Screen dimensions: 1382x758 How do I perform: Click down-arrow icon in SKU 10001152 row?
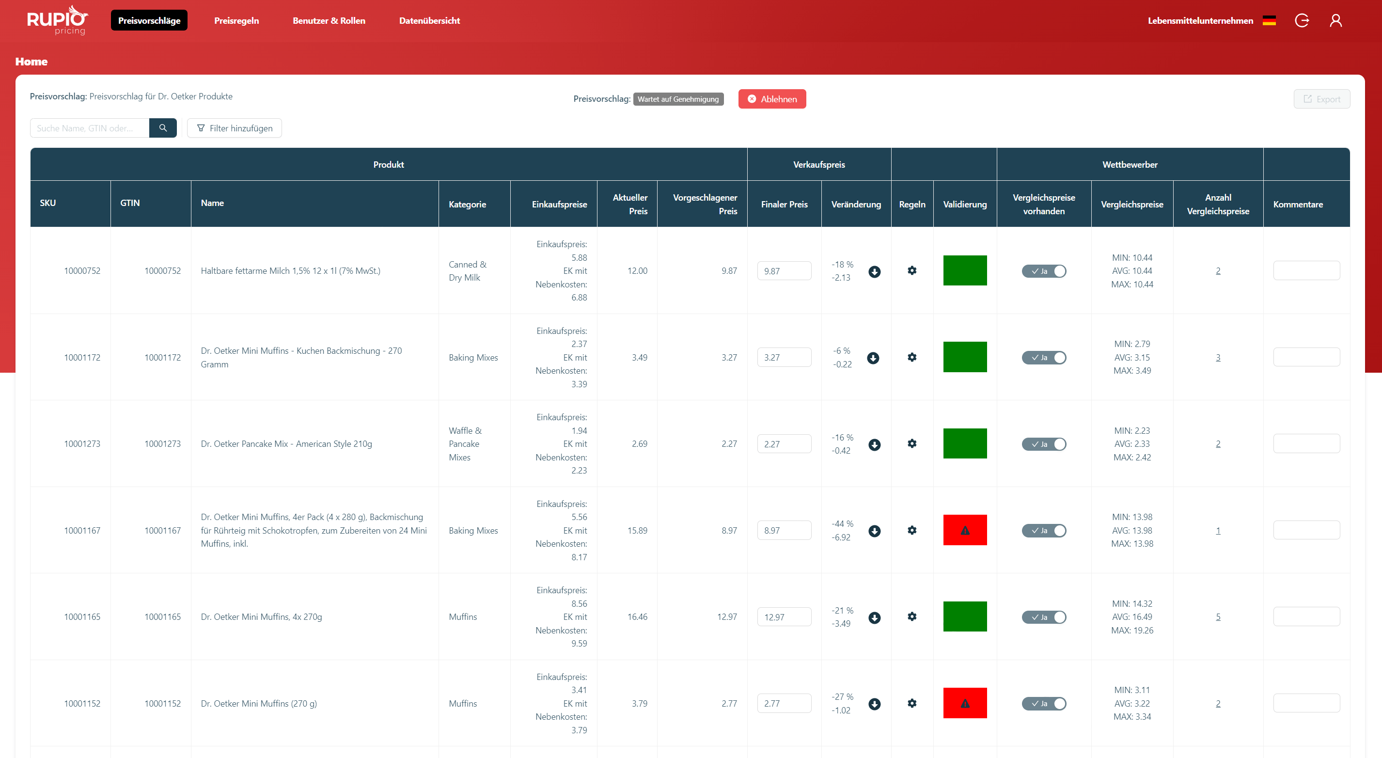[x=874, y=704]
